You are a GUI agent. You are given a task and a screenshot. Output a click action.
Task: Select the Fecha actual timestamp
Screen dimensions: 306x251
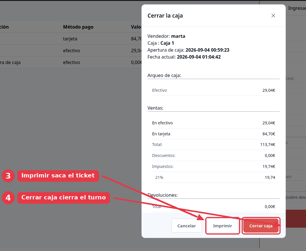pos(199,57)
